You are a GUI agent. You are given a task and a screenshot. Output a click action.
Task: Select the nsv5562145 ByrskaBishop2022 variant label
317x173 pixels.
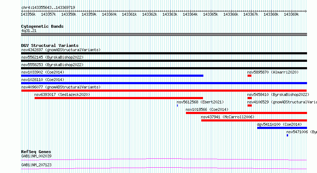pos(52,57)
